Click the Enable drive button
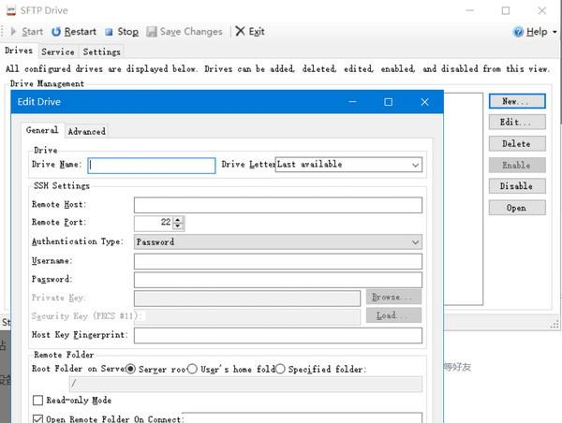The image size is (562, 423). click(x=517, y=165)
